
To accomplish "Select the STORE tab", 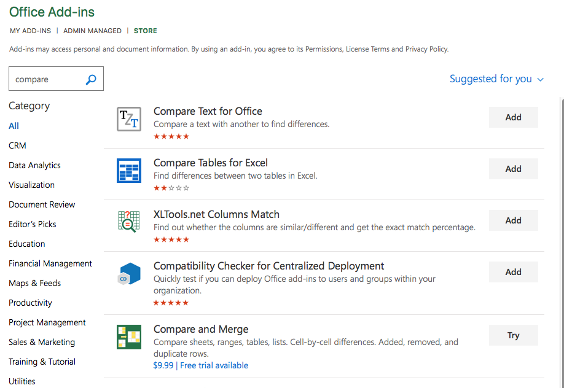I will click(146, 31).
